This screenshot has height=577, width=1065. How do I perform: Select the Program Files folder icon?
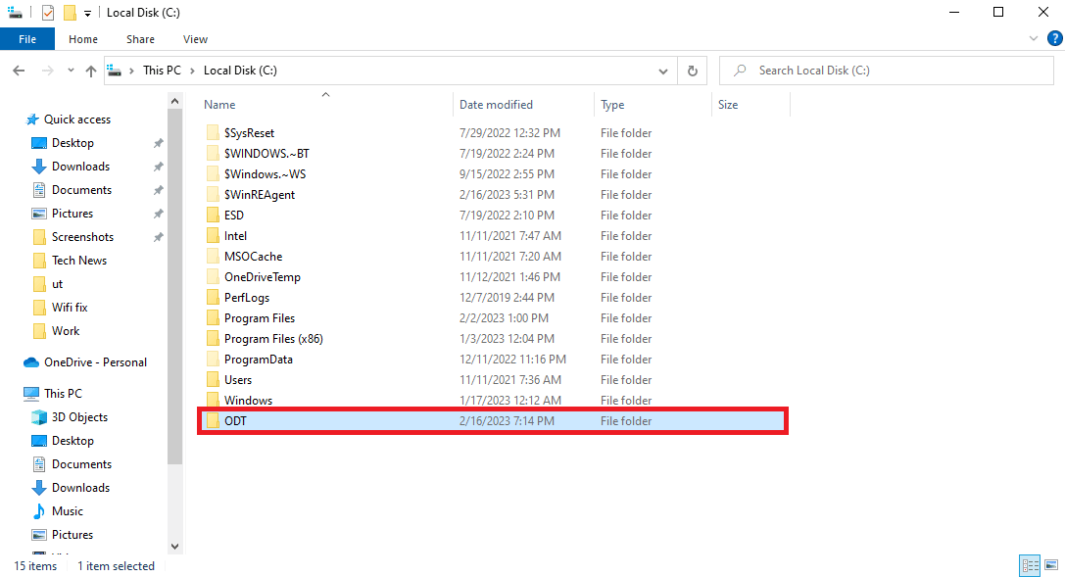[x=214, y=318]
